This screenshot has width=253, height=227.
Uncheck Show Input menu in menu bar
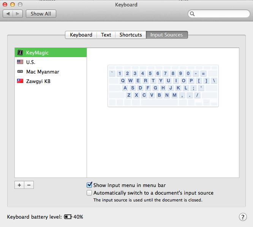89,185
